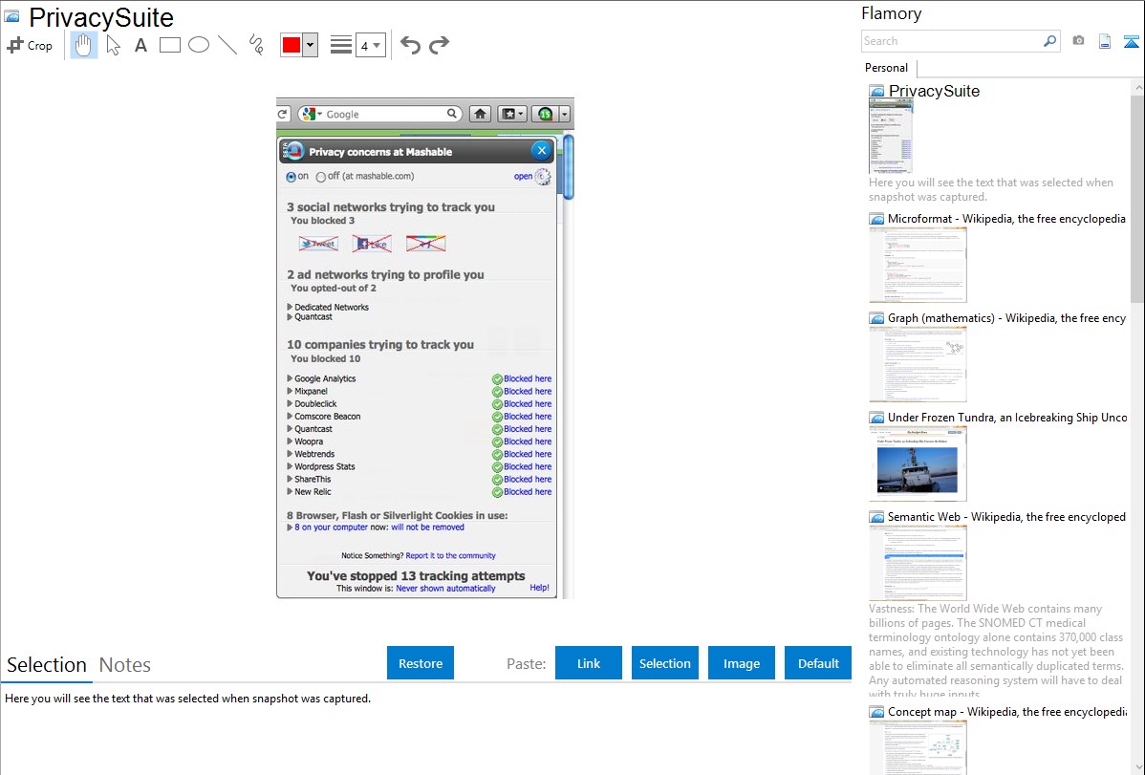The image size is (1145, 775).
Task: Open the Personal tab
Action: click(x=887, y=68)
